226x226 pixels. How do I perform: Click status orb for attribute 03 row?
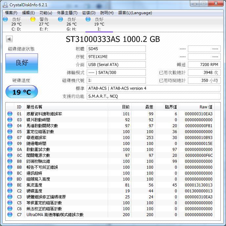coord(10,120)
